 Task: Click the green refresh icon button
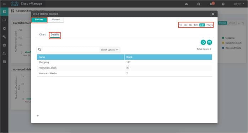pyautogui.click(x=203, y=42)
